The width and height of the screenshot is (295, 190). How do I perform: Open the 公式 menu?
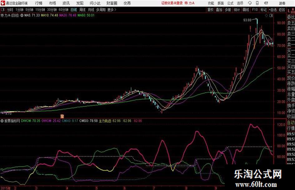(x=230, y=3)
